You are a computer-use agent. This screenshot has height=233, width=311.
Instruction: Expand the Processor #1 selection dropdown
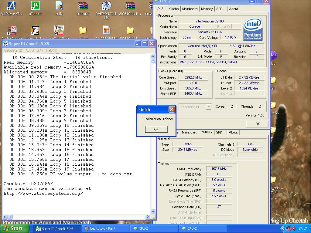pyautogui.click(x=209, y=107)
